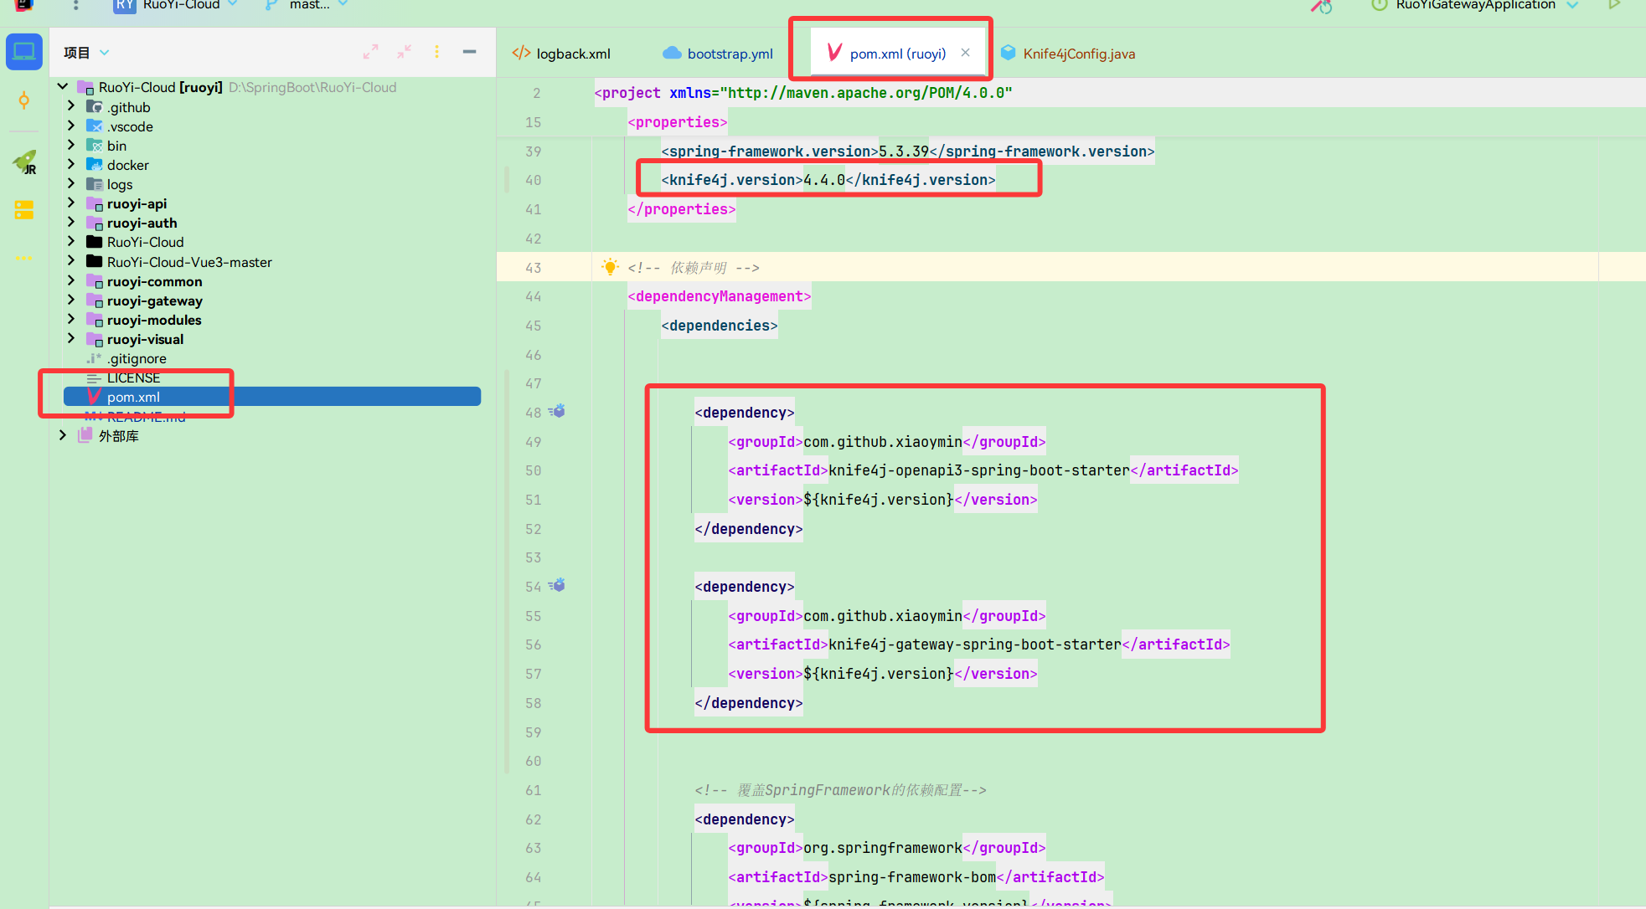This screenshot has width=1646, height=909.
Task: Open the Services tool window yellow icon
Action: click(23, 209)
